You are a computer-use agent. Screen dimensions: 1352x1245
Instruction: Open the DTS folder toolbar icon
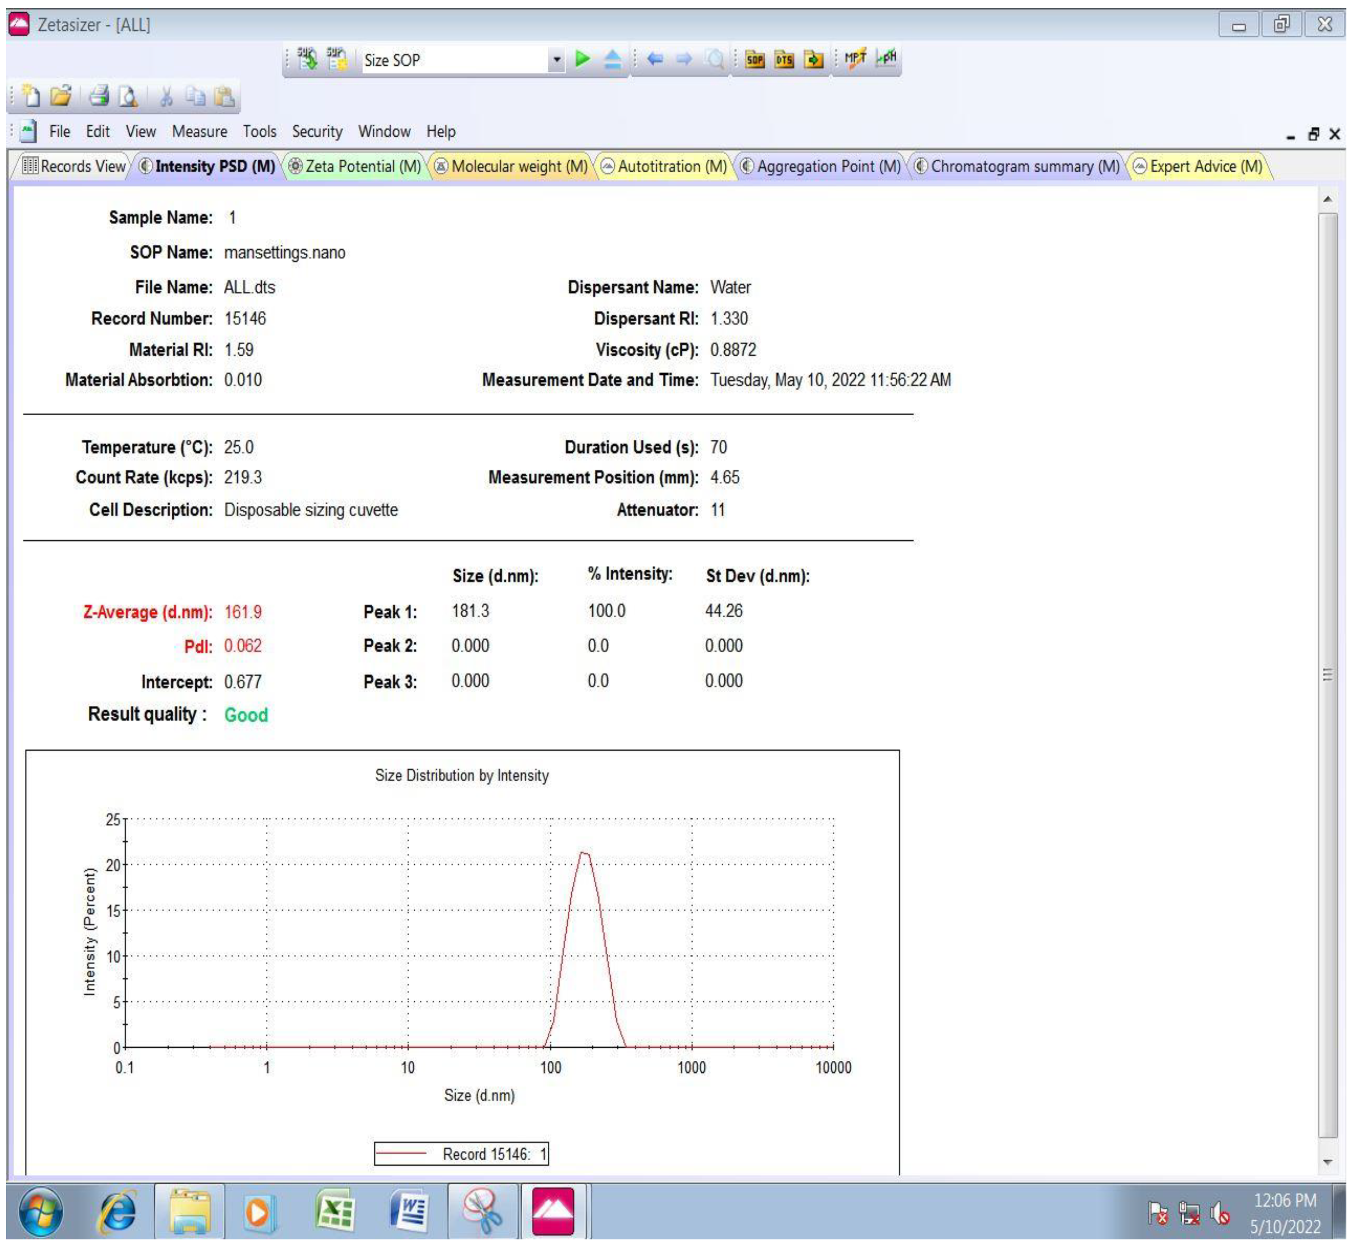[x=784, y=59]
